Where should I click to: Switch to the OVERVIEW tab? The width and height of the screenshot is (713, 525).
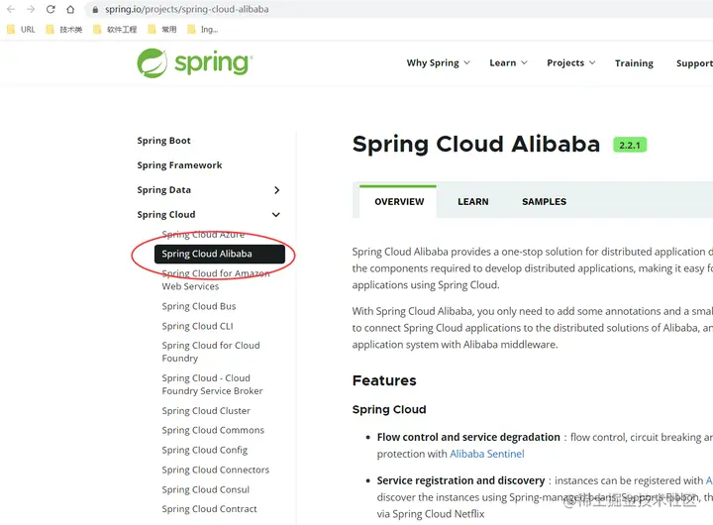coord(399,201)
